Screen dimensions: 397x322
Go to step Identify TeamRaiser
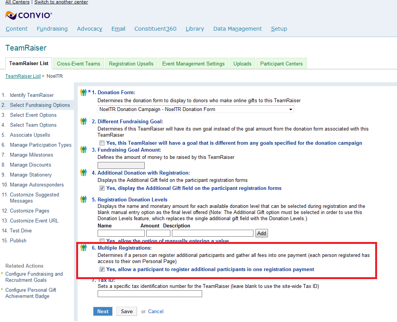pyautogui.click(x=32, y=95)
